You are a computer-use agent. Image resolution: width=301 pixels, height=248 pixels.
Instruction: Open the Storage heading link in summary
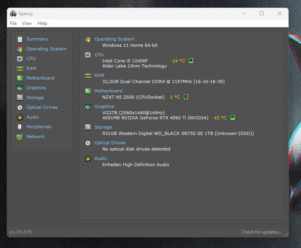tap(103, 127)
